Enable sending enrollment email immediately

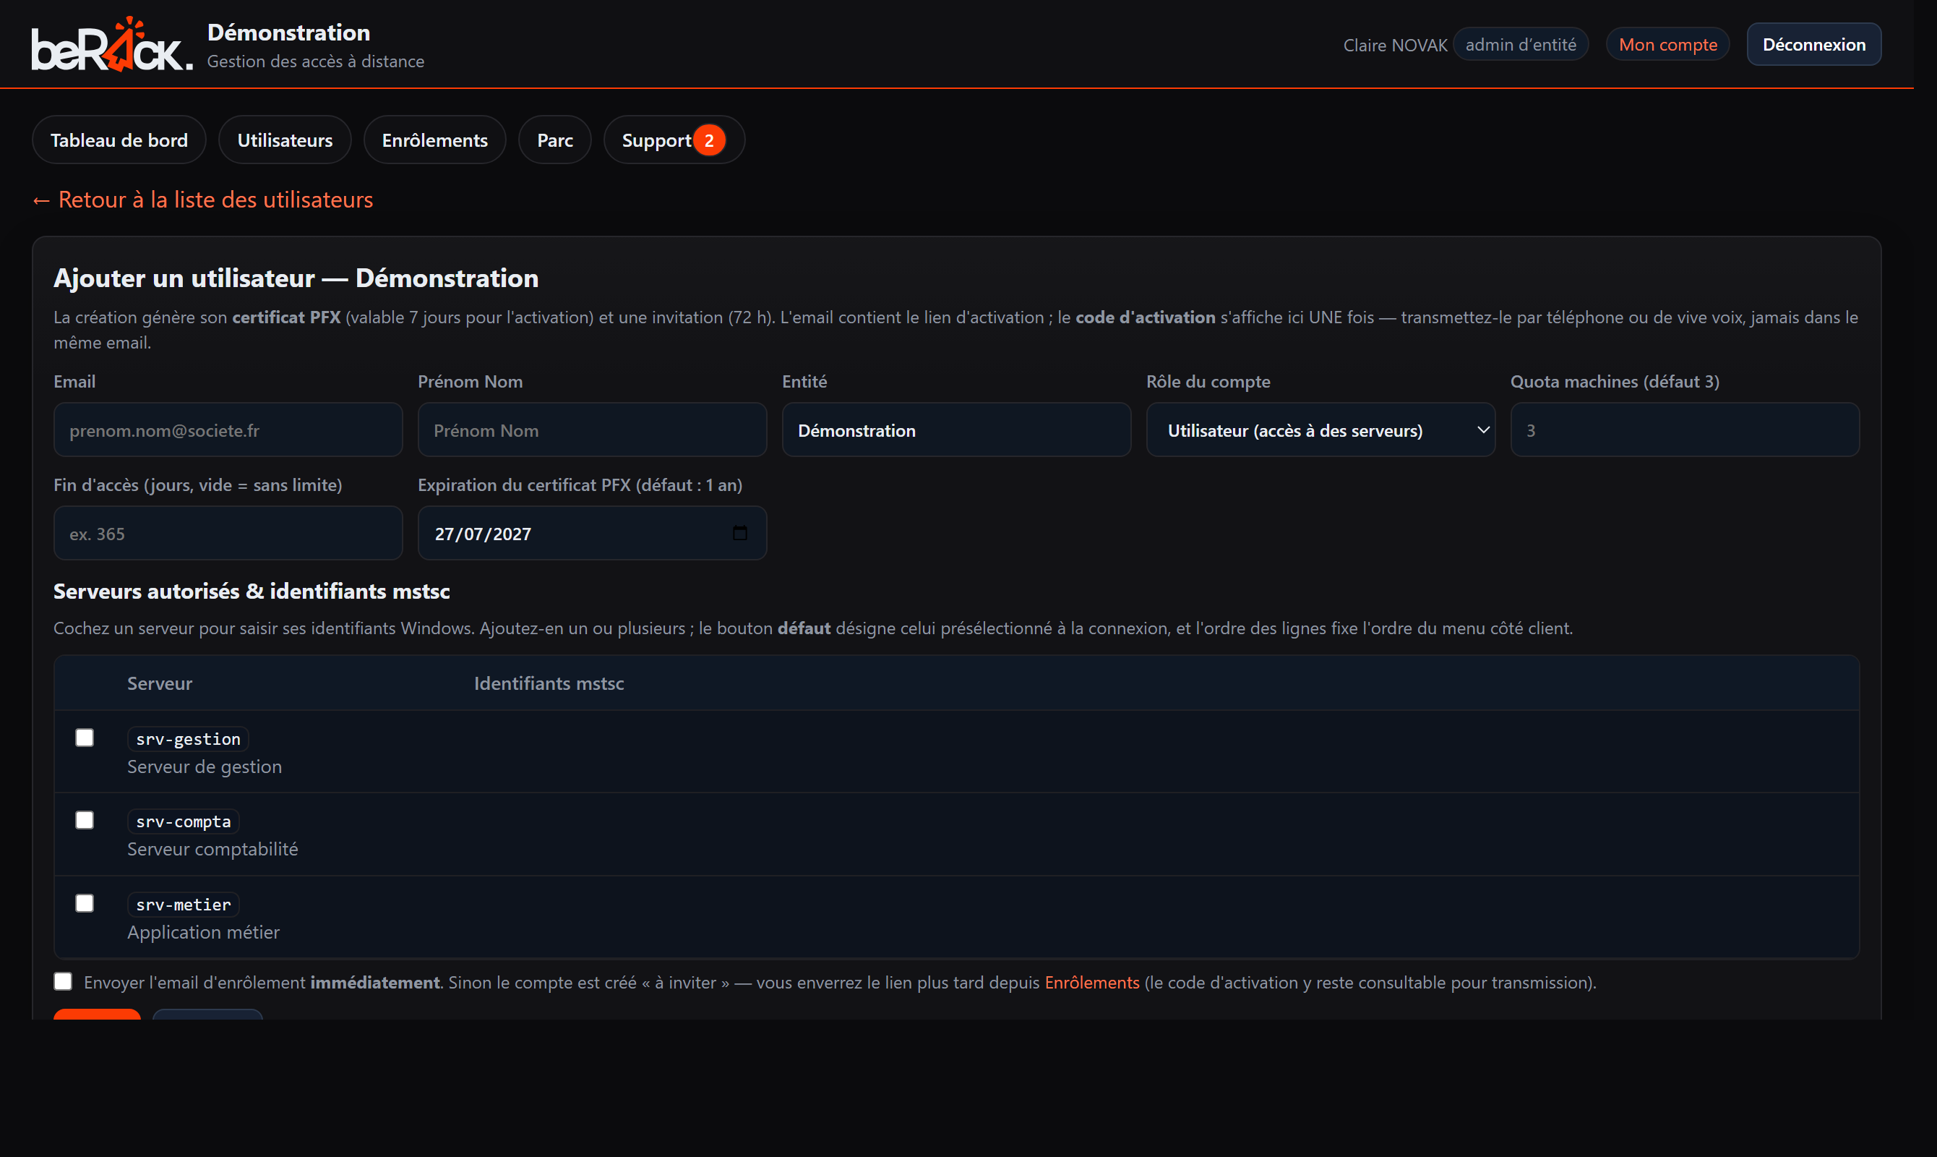click(x=63, y=981)
